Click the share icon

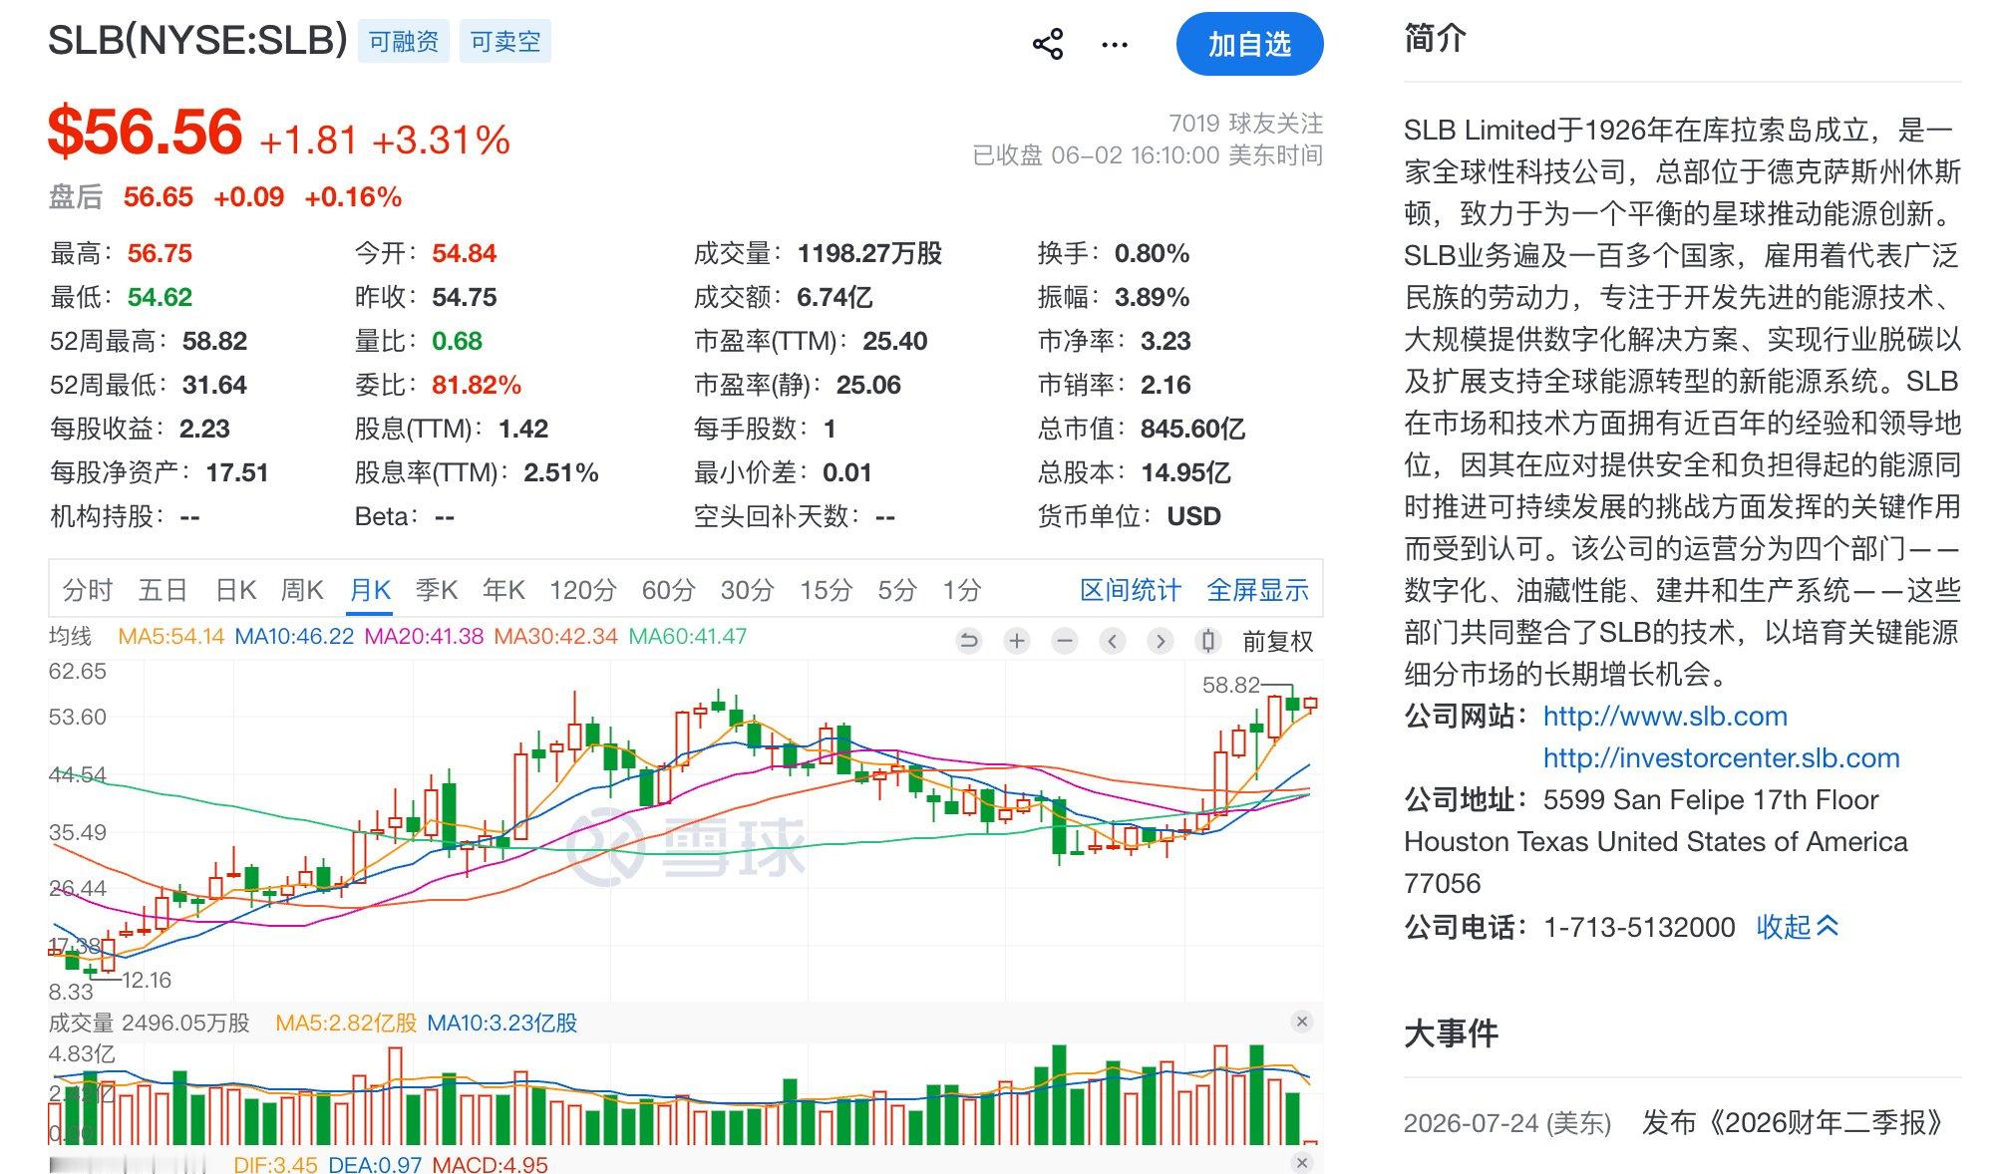click(x=1048, y=45)
